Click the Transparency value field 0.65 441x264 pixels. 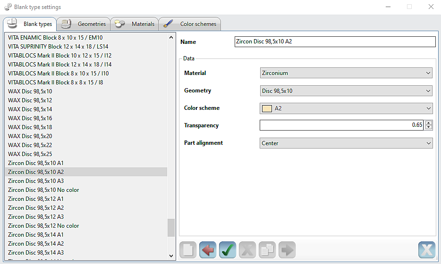[342, 125]
